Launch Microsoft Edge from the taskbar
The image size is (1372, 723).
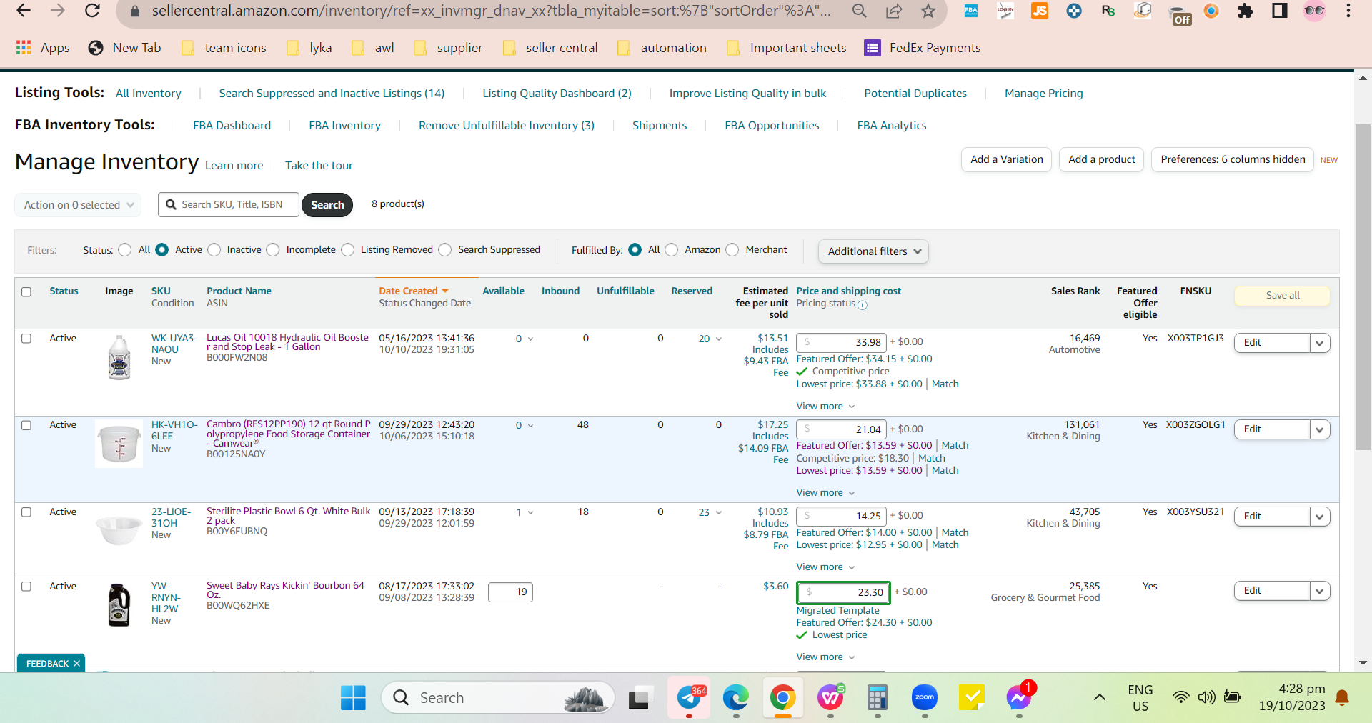735,698
